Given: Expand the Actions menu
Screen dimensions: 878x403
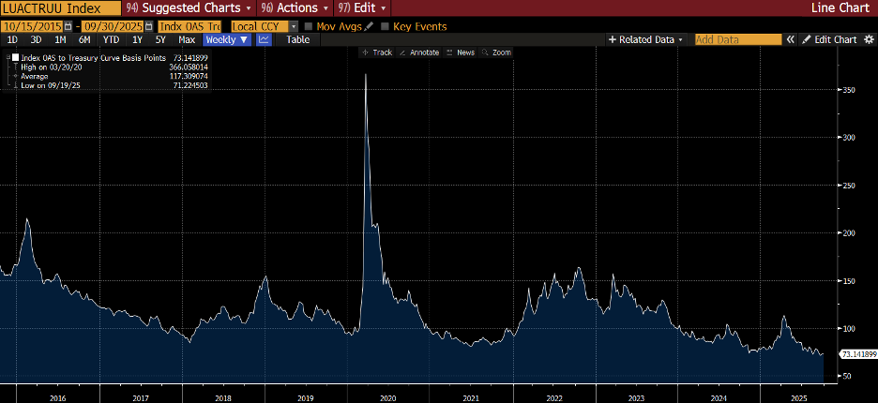Looking at the screenshot, I should [x=295, y=7].
